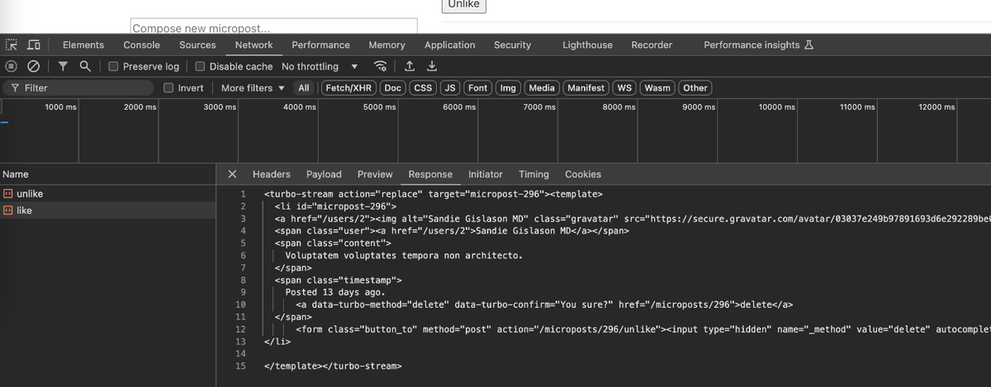The width and height of the screenshot is (991, 387).
Task: Filter requests by CSS type
Action: coord(423,88)
